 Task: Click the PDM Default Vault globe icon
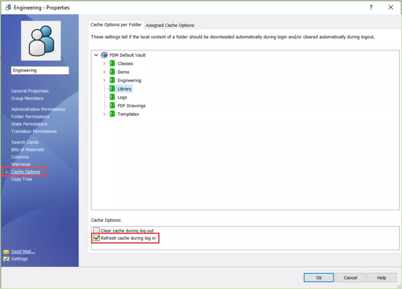104,55
